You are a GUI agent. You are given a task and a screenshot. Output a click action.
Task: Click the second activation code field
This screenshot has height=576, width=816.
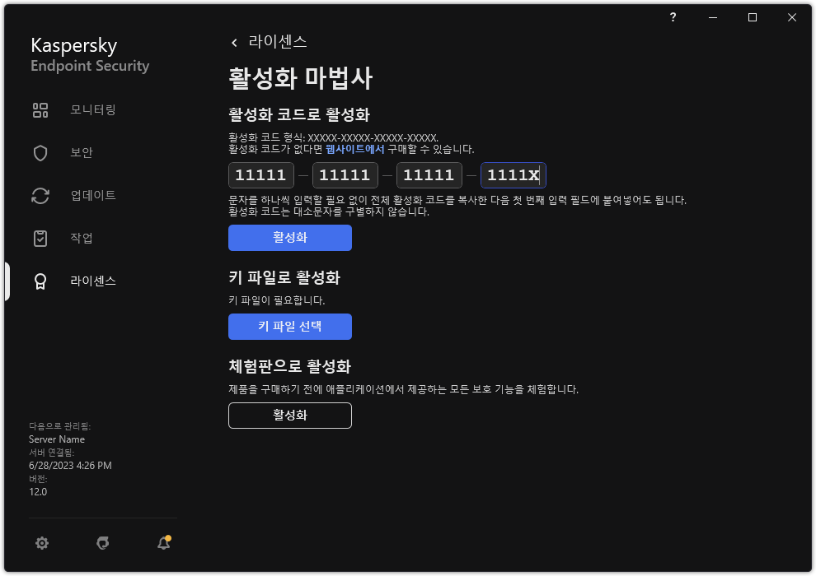[345, 174]
